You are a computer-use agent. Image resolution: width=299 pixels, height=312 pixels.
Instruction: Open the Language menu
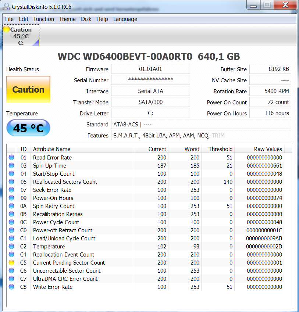click(125, 19)
